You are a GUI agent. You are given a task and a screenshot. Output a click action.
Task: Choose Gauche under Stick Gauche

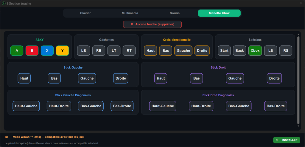click(x=87, y=78)
